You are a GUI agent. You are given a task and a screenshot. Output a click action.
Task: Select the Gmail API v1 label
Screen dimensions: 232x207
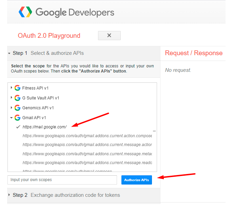click(x=34, y=118)
